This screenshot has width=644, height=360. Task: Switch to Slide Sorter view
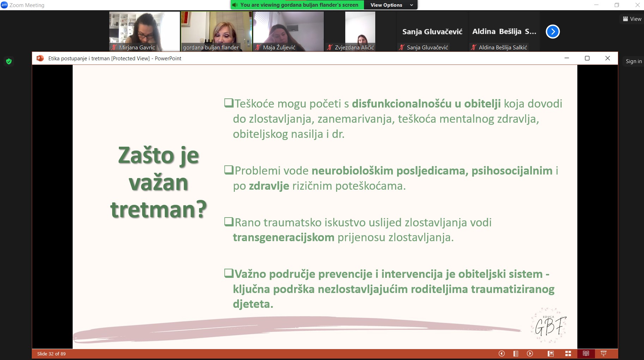pos(568,354)
